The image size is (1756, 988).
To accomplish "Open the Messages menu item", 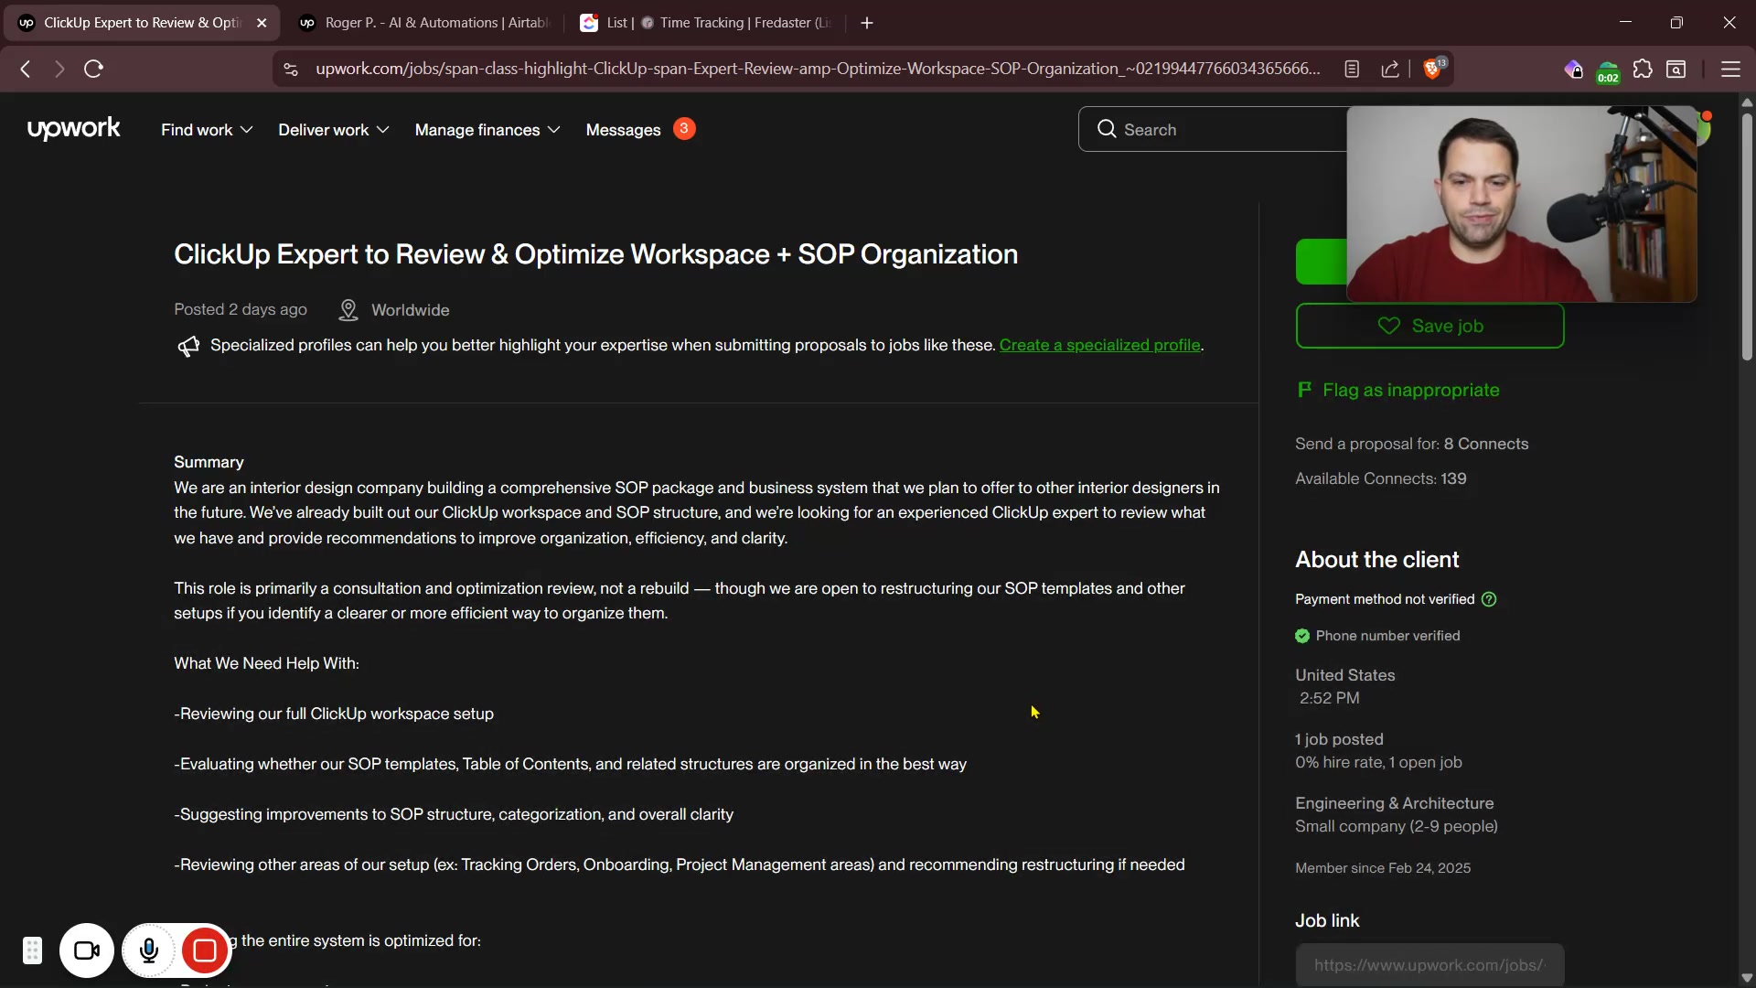I will click(x=623, y=130).
